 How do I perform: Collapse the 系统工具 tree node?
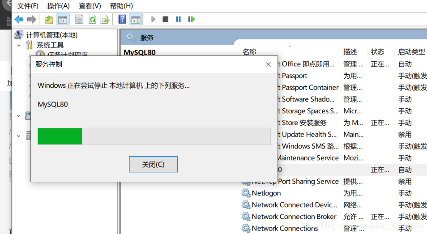tap(19, 46)
